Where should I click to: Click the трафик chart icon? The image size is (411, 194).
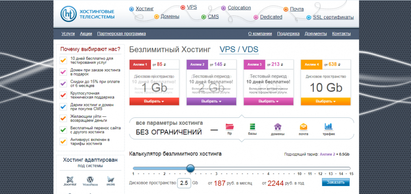pos(328,127)
